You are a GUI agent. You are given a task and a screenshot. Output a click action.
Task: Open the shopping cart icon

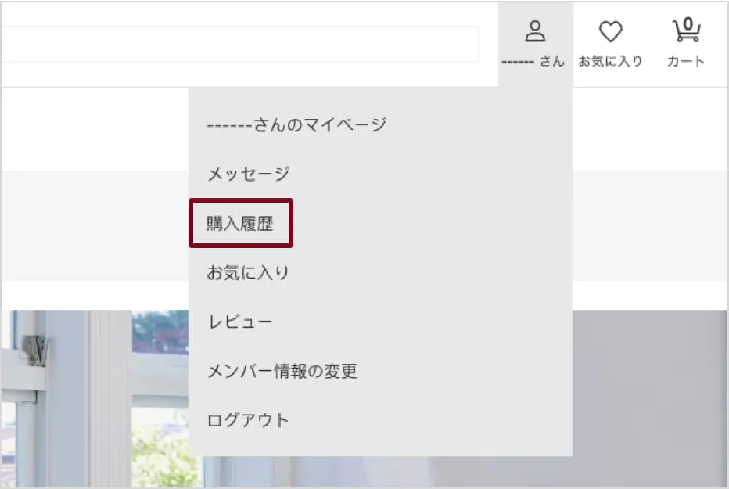pyautogui.click(x=685, y=32)
